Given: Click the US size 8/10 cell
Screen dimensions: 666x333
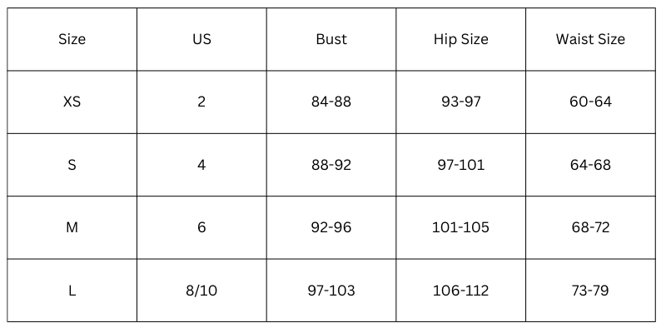Looking at the screenshot, I should [201, 291].
